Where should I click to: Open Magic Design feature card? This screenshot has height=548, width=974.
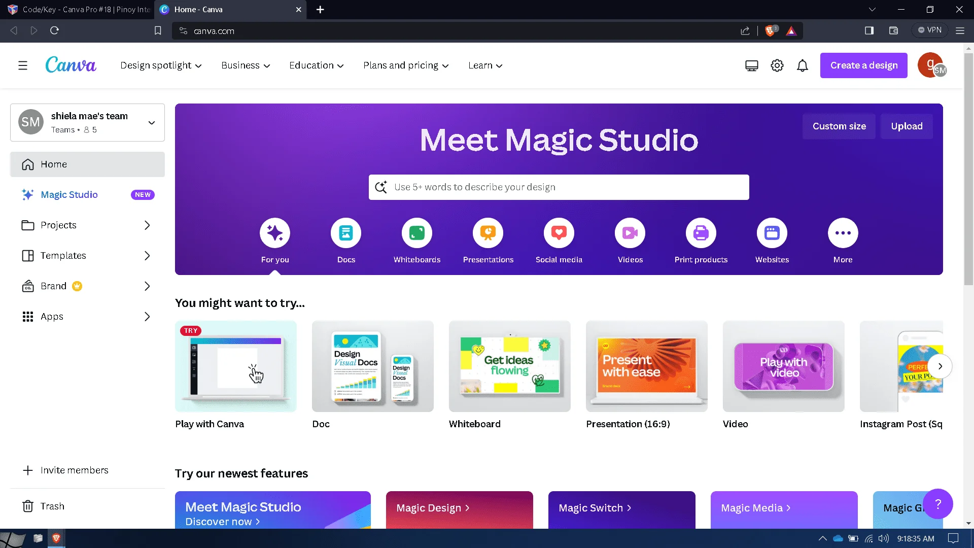(460, 509)
